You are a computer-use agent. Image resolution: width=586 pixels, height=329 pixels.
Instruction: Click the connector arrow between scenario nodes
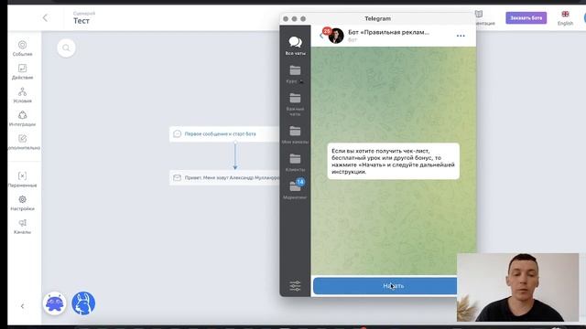tap(235, 156)
